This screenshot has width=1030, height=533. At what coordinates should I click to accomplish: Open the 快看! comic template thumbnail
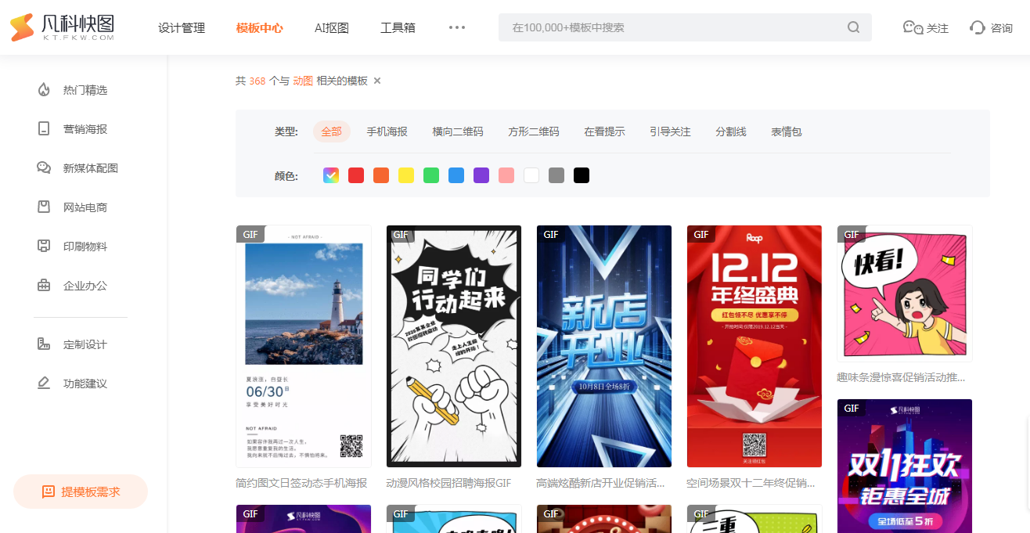(905, 294)
